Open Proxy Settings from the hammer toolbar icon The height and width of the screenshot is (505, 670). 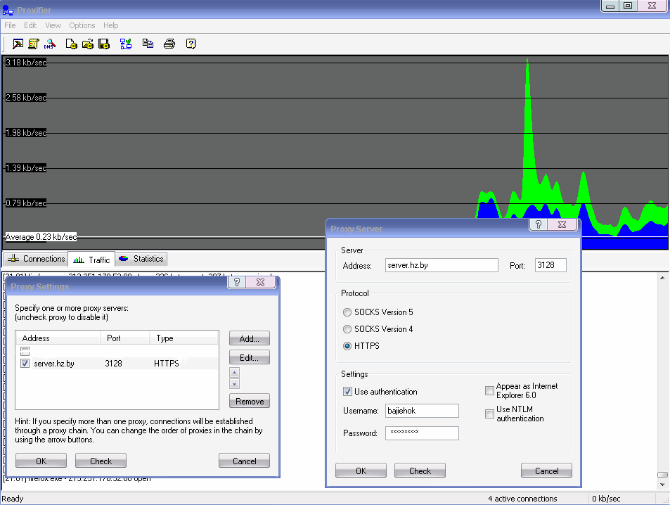coord(18,44)
